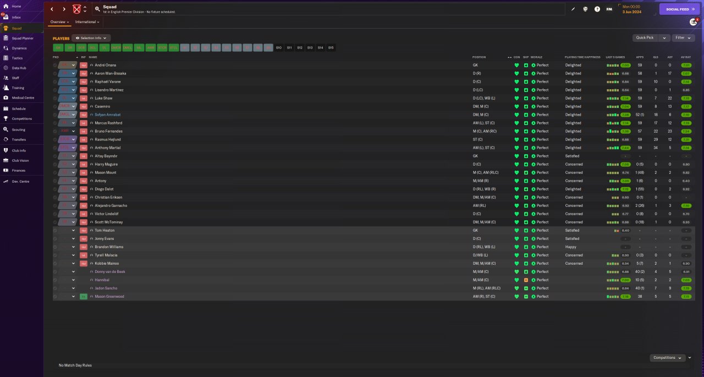Open position dropdown for Hannibal
Screen dimensions: 704x377
coord(73,280)
